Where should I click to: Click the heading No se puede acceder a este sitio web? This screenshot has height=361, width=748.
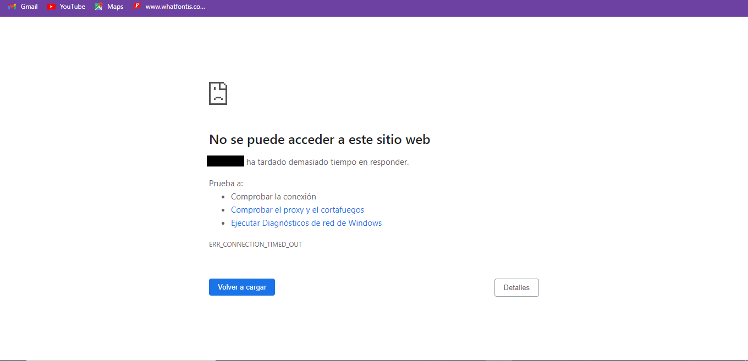coord(320,140)
